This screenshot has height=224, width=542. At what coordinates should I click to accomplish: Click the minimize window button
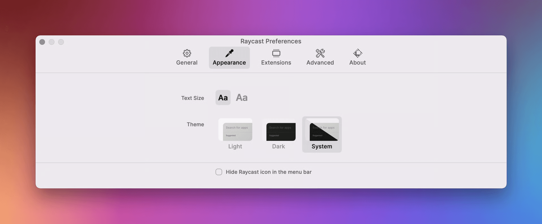coord(52,42)
